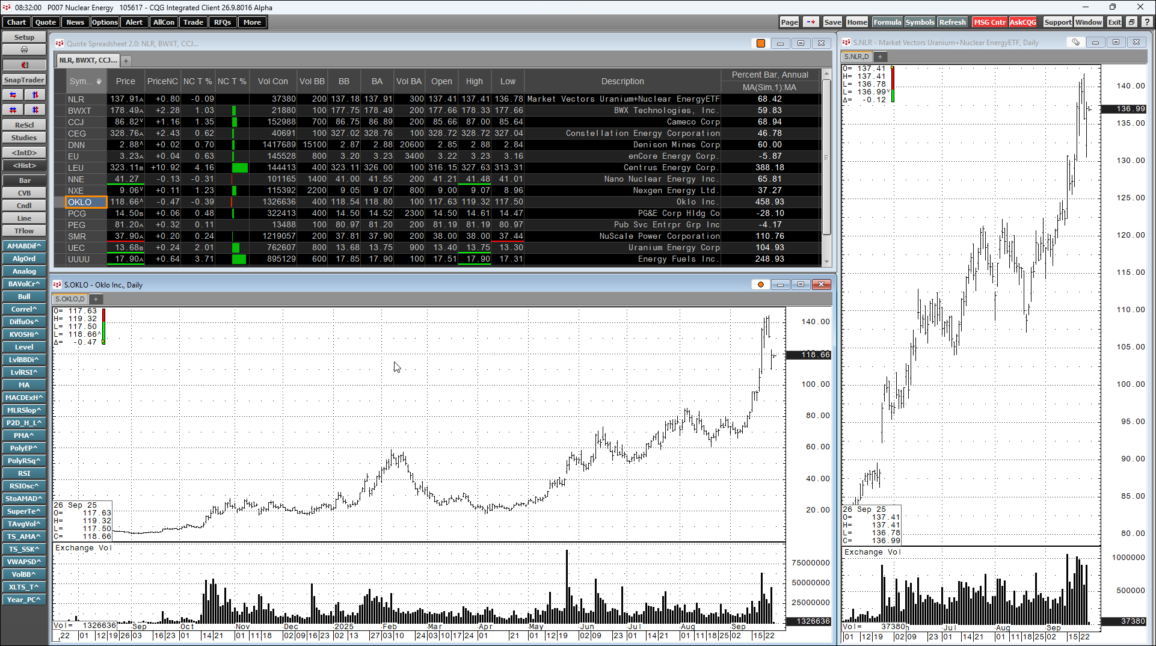Select the Line chart type
Screen dimensions: 1156x646
click(x=24, y=218)
